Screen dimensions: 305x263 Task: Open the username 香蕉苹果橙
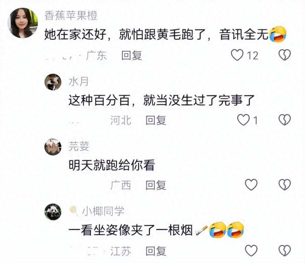coord(71,15)
